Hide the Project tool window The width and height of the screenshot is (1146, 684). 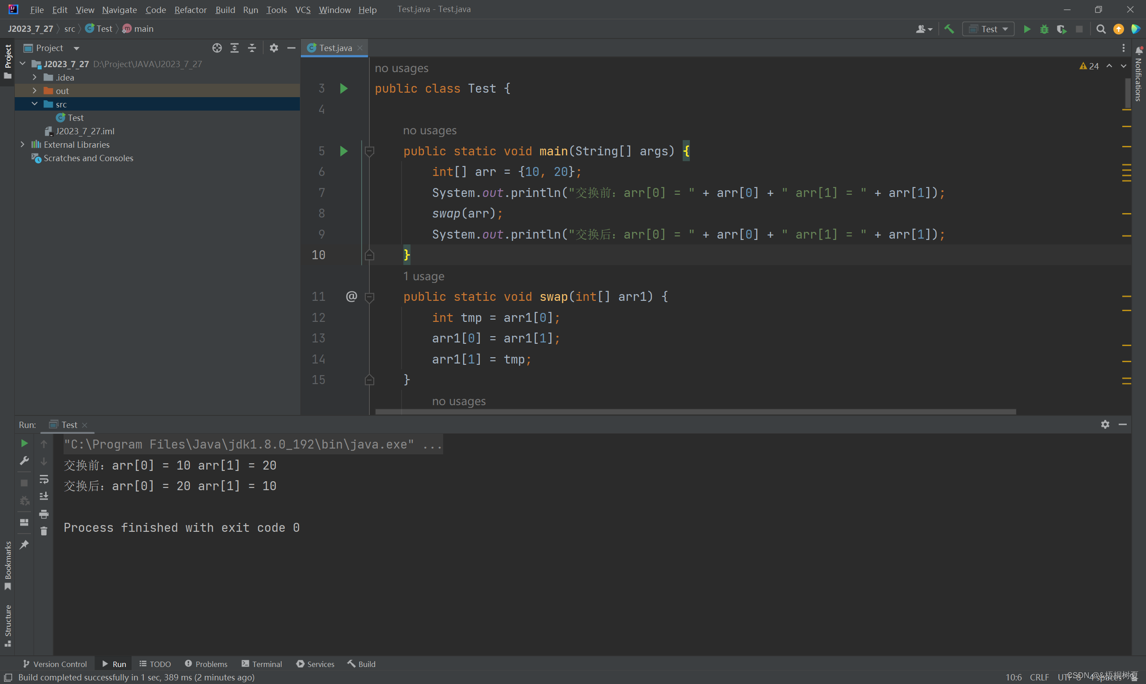pos(291,48)
